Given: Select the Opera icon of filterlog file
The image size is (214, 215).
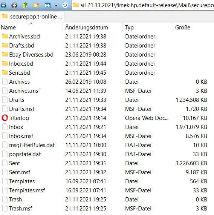Looking at the screenshot, I should click(5, 118).
